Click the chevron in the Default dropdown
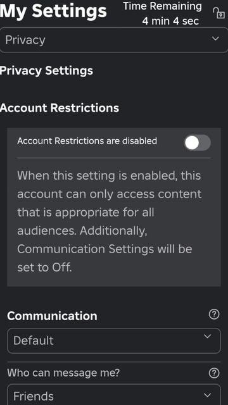Viewport: 228px width, 405px height. coord(207,336)
